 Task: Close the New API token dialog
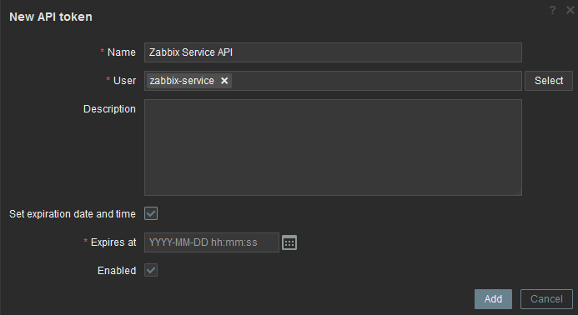click(570, 10)
